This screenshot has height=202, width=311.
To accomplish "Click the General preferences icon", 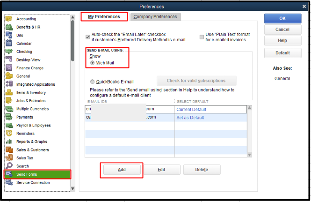I will 9,76.
